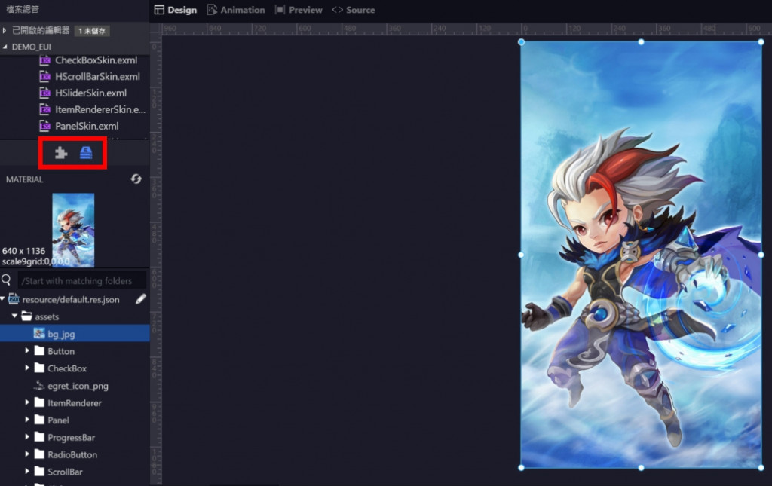Screen dimensions: 772x486
Task: Expand the Button folder arrow
Action: click(27, 350)
